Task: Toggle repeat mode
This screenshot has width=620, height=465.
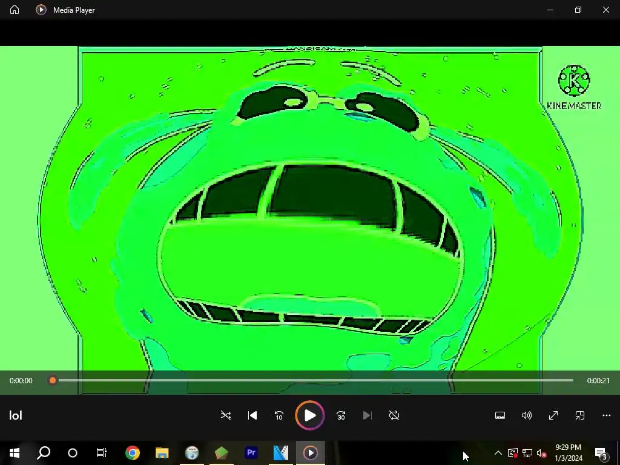Action: (394, 415)
